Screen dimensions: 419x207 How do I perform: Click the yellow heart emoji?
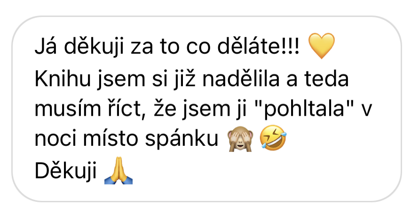click(x=321, y=46)
